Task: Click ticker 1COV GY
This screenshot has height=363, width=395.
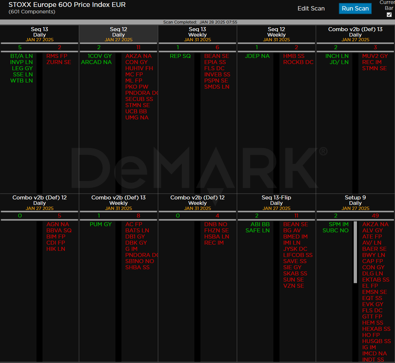Action: coord(100,56)
